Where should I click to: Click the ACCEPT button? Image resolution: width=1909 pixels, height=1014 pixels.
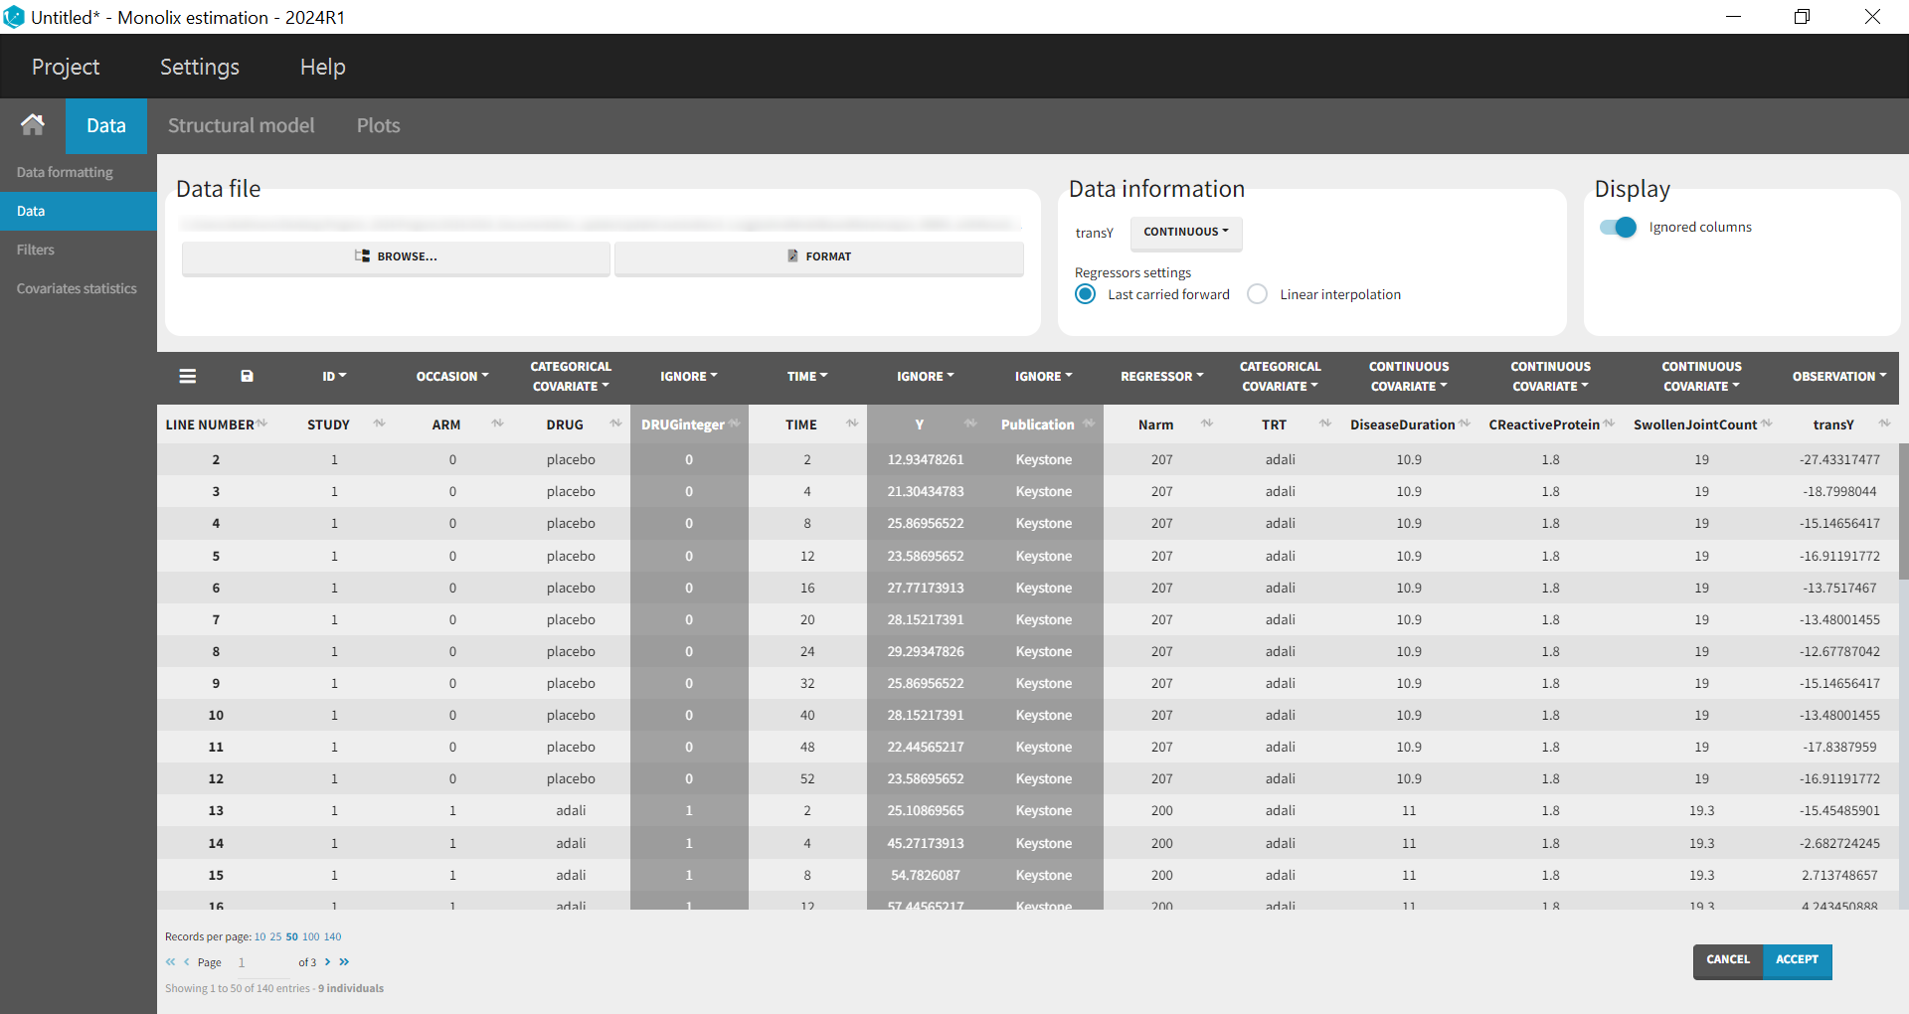tap(1797, 960)
